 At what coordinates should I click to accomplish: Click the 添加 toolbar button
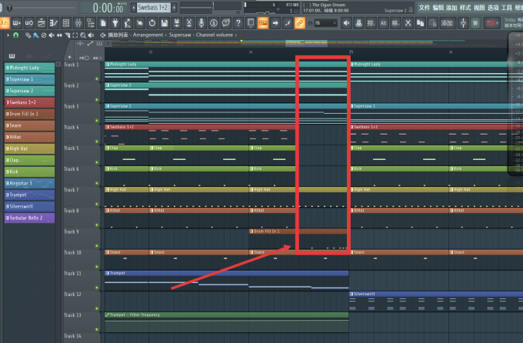point(447,23)
